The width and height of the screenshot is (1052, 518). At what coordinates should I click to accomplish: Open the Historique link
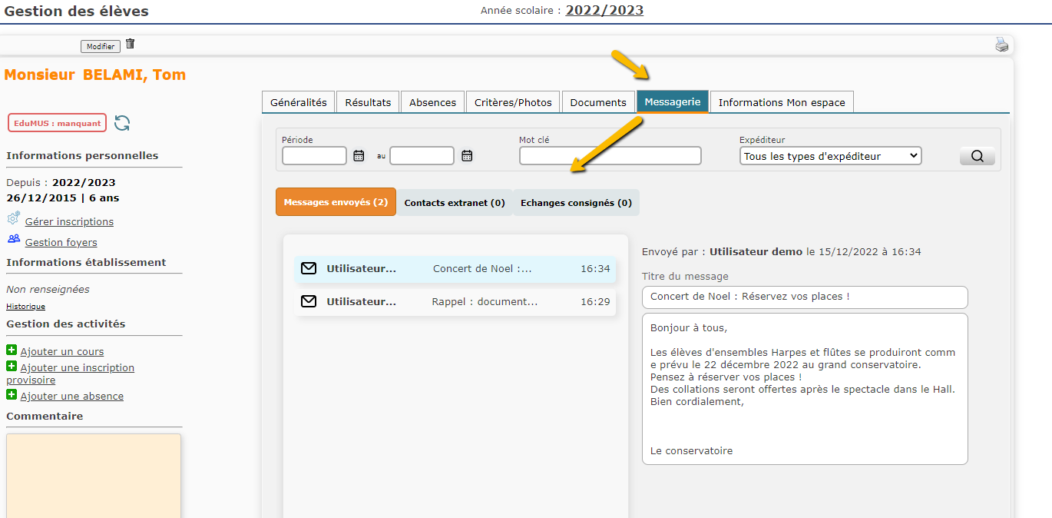coord(25,306)
